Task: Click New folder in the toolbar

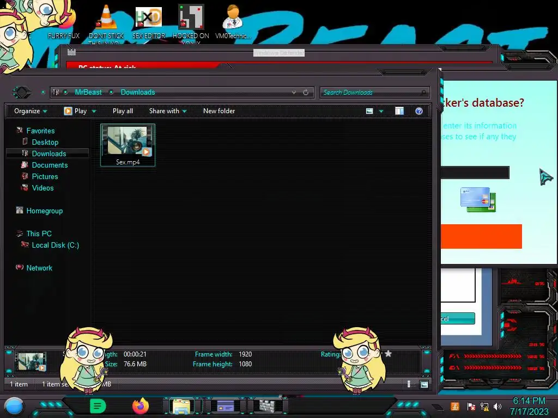Action: [219, 111]
